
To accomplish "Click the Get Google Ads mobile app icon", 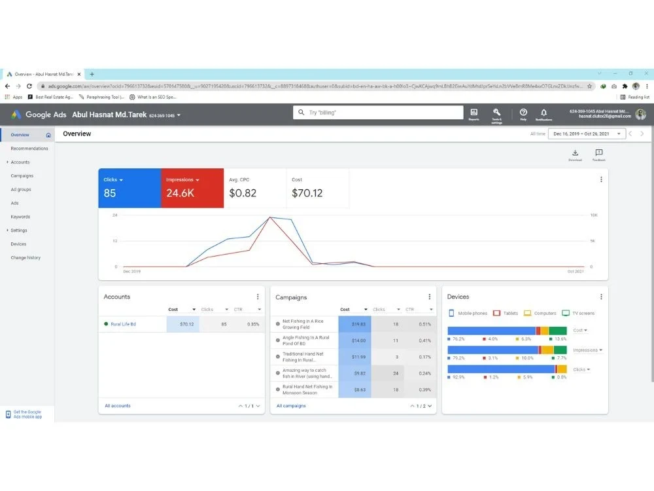I will [8, 414].
